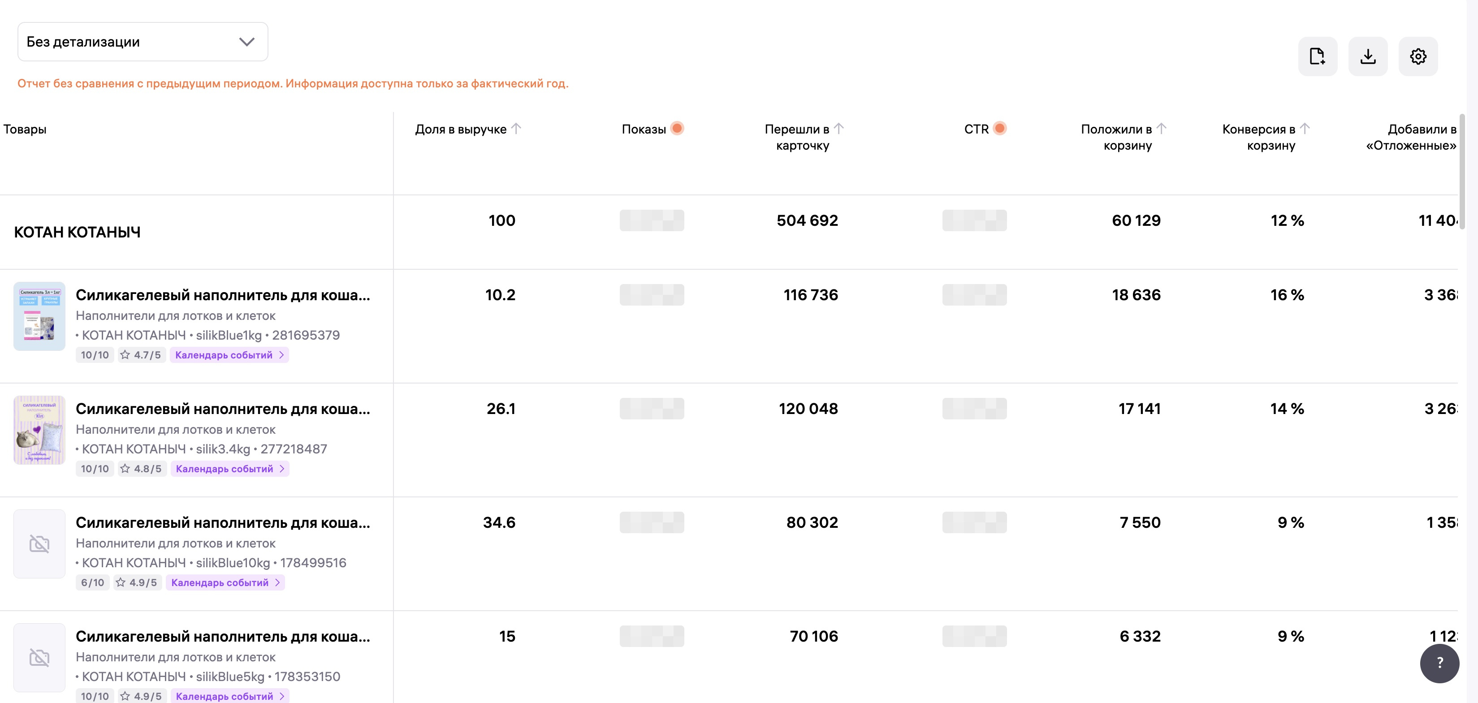This screenshot has width=1478, height=703.
Task: Open Календарь событий for silikBlue1kg product
Action: coord(229,355)
